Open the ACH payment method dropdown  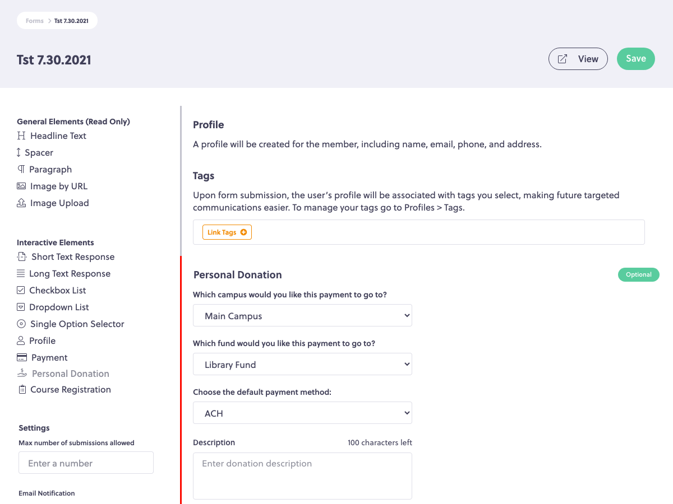tap(302, 413)
